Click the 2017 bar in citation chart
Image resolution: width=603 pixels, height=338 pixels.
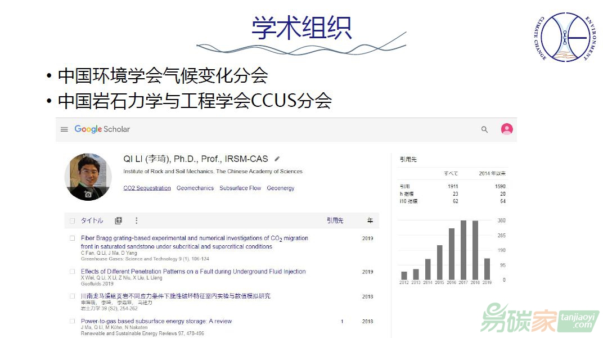(x=463, y=250)
